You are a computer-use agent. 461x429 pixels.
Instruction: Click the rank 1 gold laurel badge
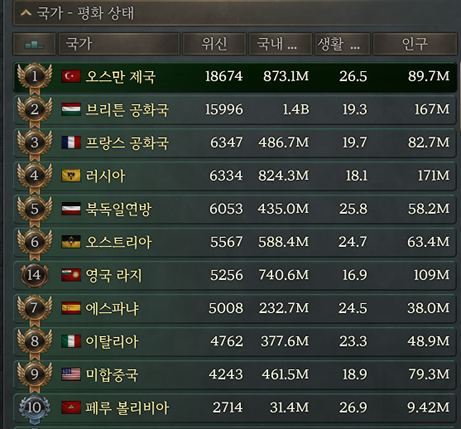[35, 76]
